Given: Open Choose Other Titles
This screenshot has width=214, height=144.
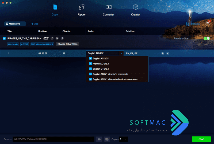Looking at the screenshot, I should click(x=67, y=44).
